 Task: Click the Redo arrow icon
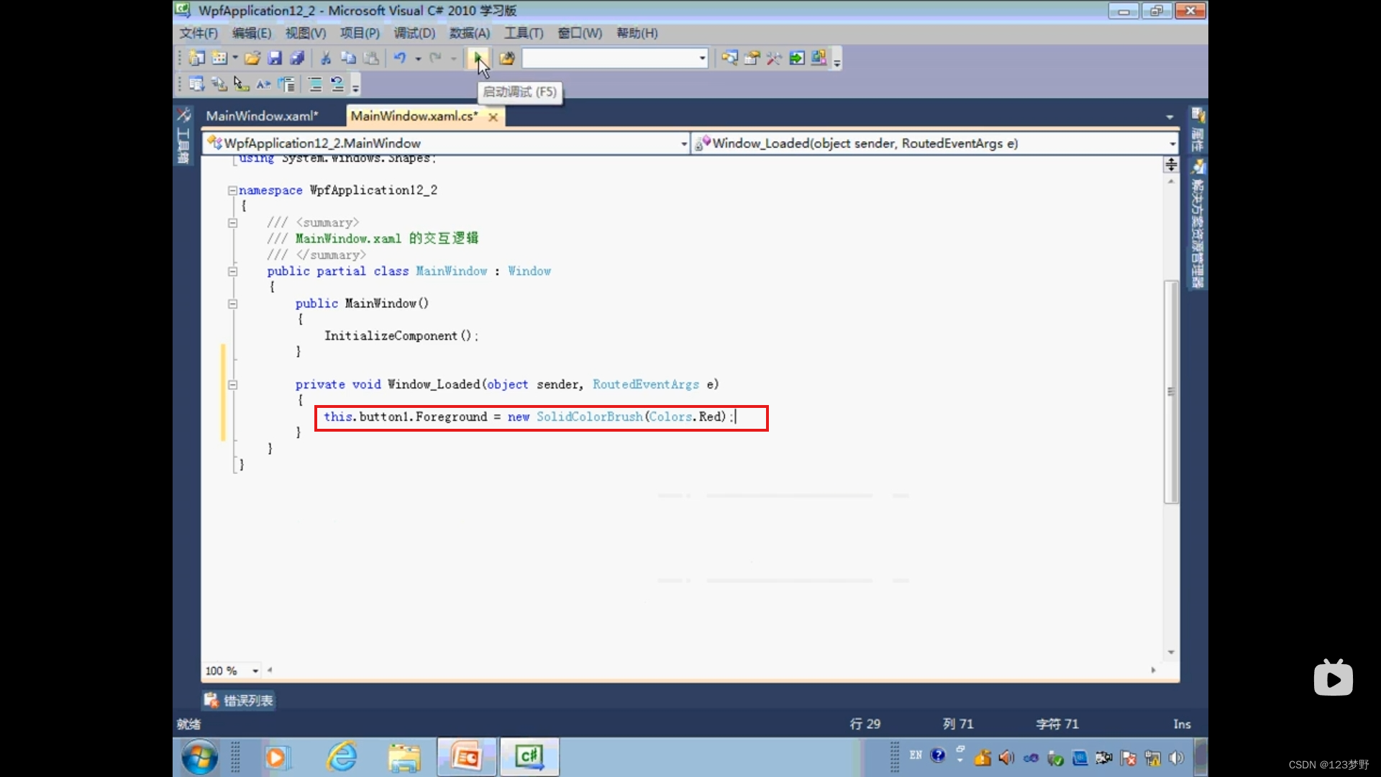tap(435, 58)
